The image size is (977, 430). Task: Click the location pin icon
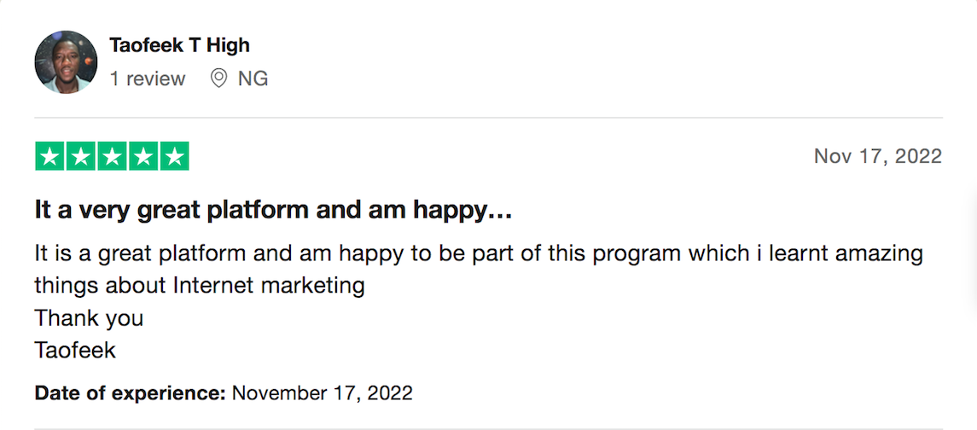(218, 78)
